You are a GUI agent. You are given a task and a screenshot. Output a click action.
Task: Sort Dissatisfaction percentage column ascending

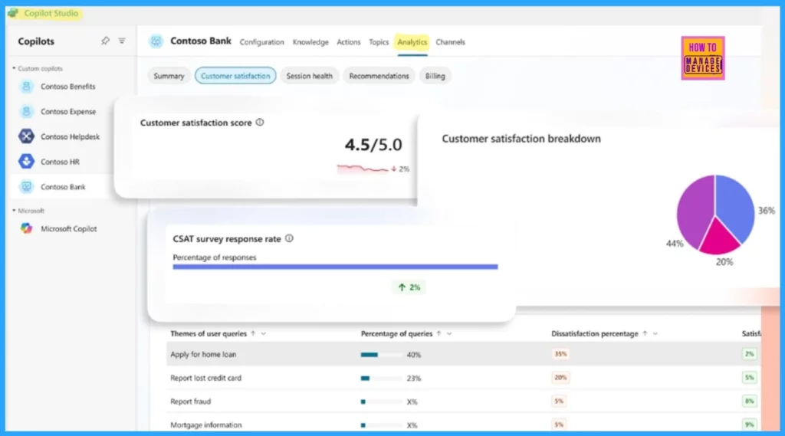[x=645, y=333]
